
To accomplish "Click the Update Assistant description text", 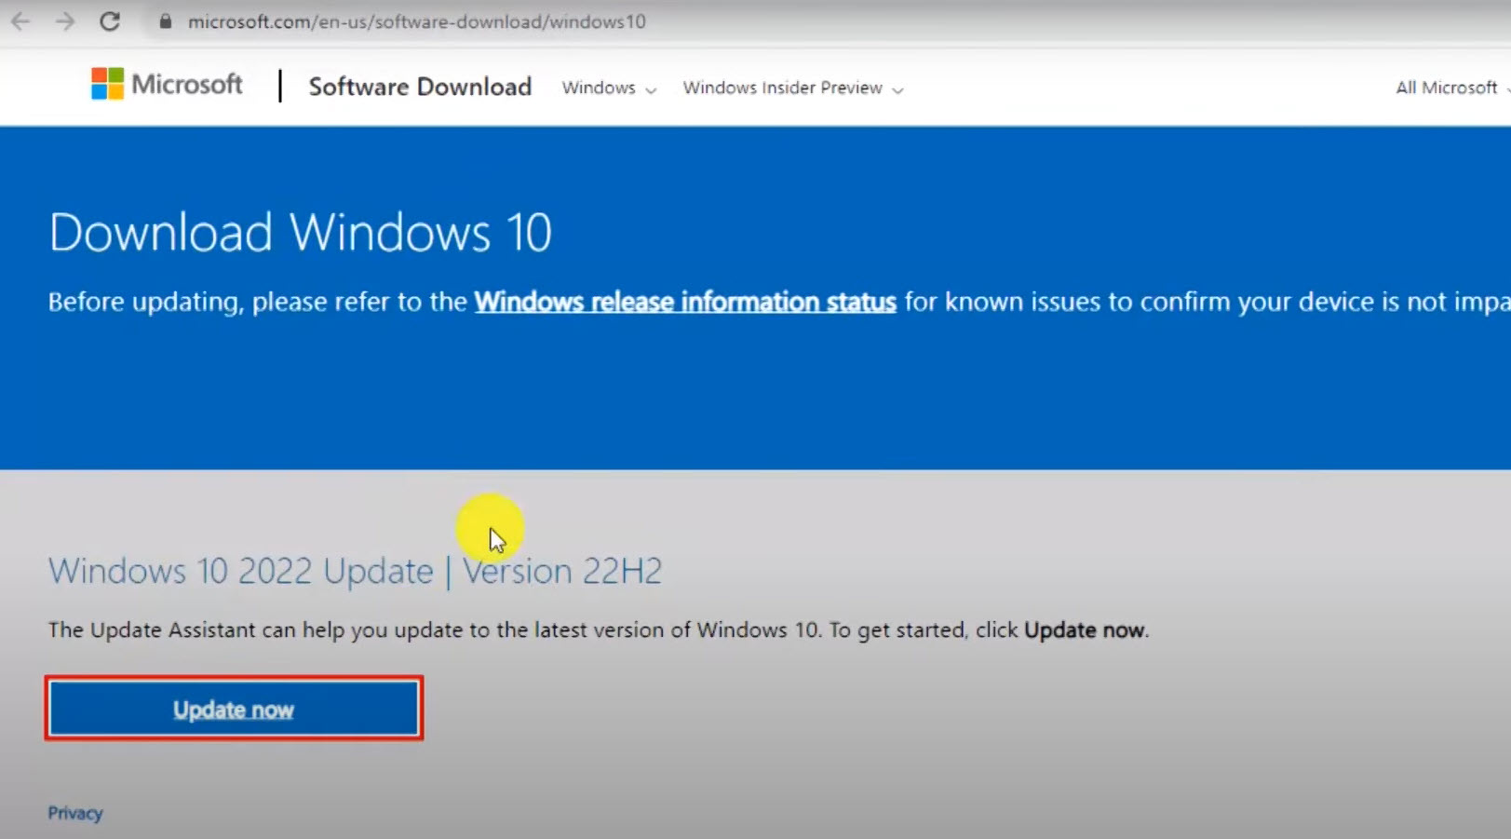I will tap(599, 630).
